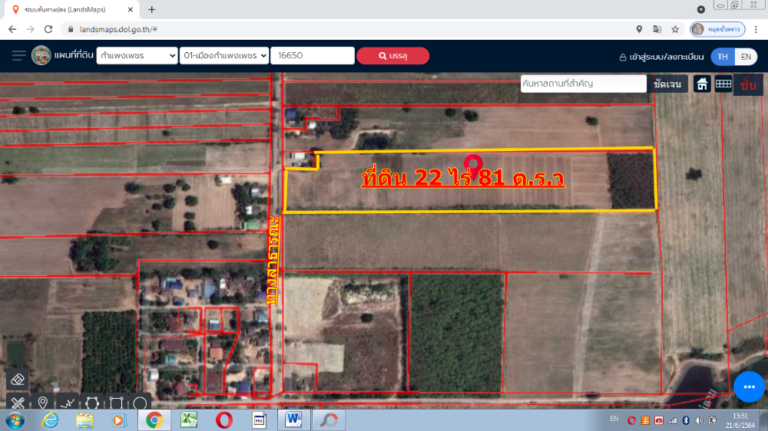The image size is (768, 431).
Task: Open the Opera browser taskbar button
Action: 223,420
